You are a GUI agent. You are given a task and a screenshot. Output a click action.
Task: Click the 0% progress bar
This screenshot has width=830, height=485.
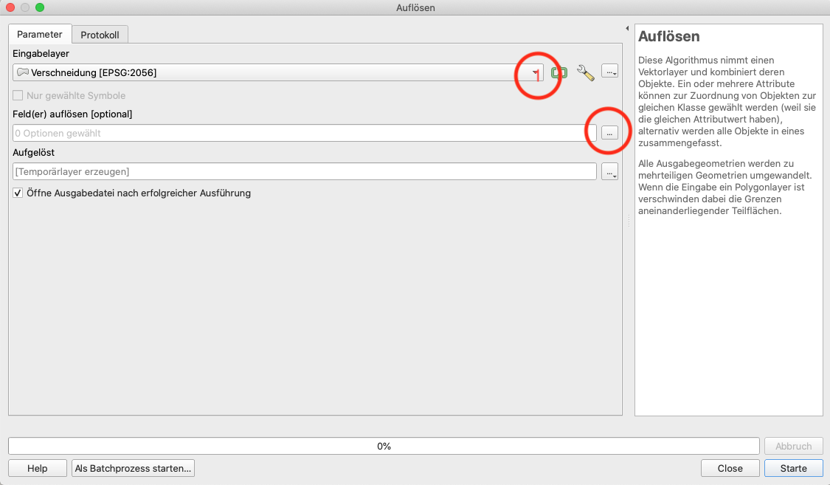coord(384,446)
